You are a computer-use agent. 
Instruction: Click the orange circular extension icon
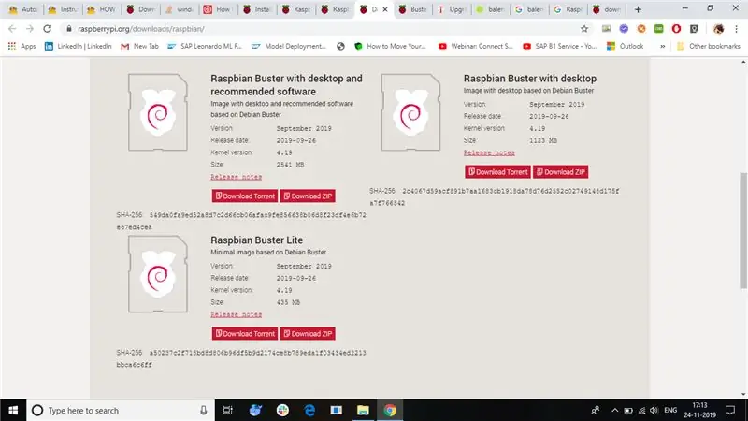(641, 29)
